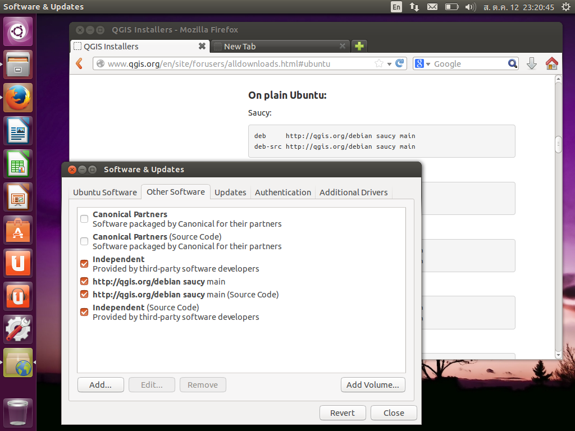
Task: Open the messaging mail indicator
Action: pos(432,7)
